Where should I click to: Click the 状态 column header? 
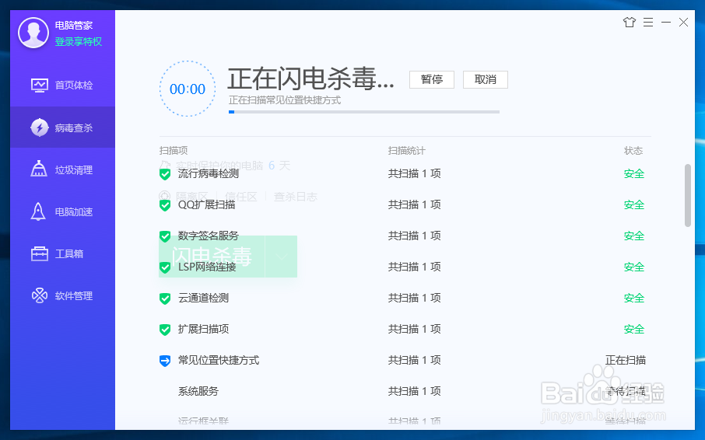[x=633, y=150]
